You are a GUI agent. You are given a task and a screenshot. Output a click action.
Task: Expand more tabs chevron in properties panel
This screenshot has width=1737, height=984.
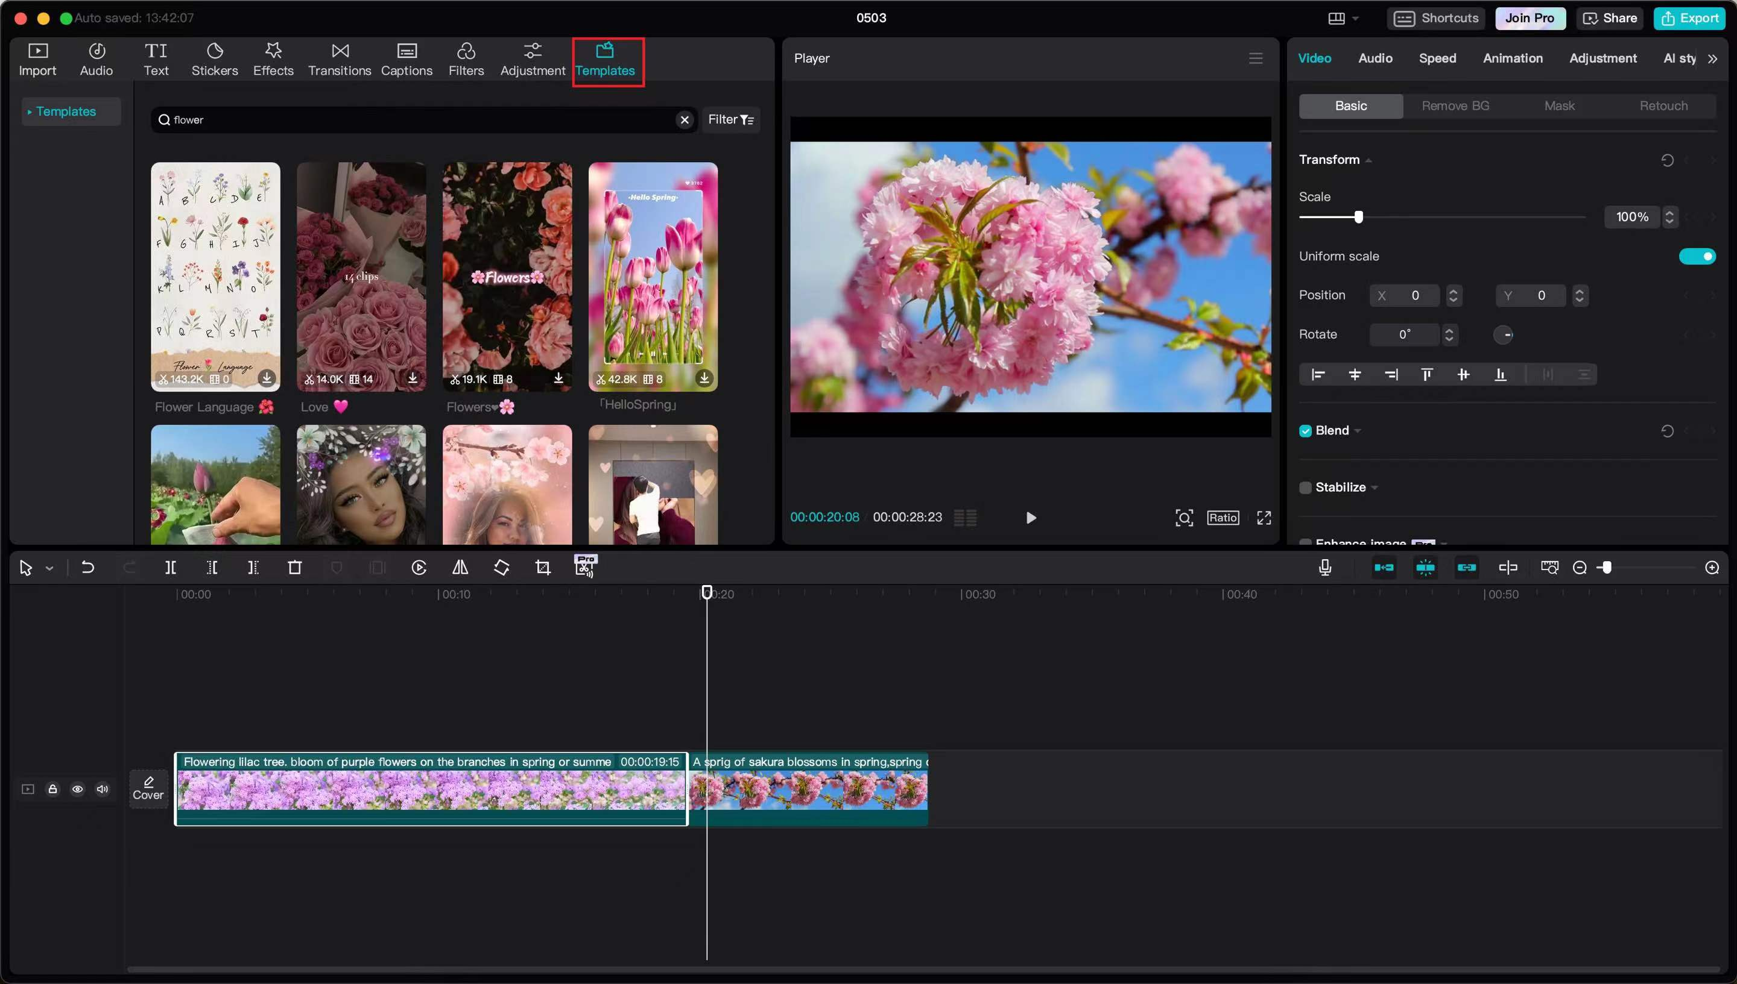pos(1712,59)
